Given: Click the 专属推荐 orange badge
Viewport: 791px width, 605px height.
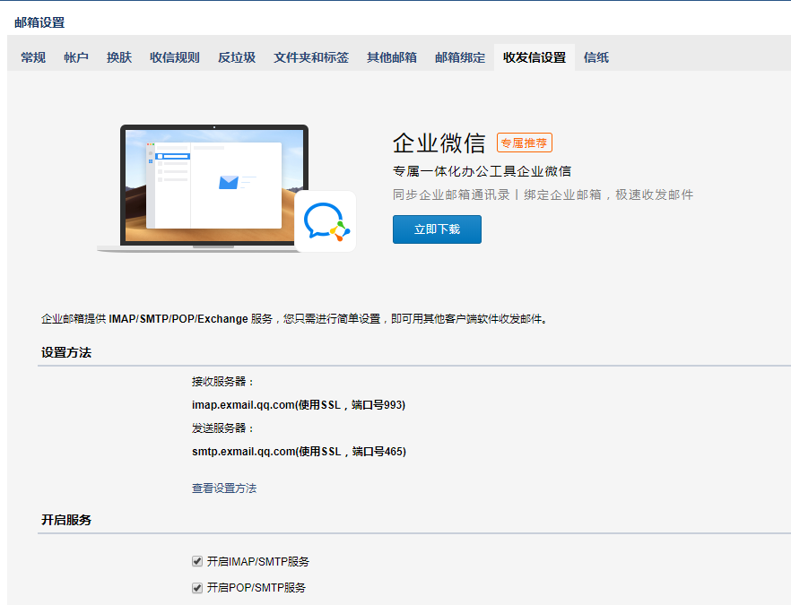Looking at the screenshot, I should pos(525,143).
